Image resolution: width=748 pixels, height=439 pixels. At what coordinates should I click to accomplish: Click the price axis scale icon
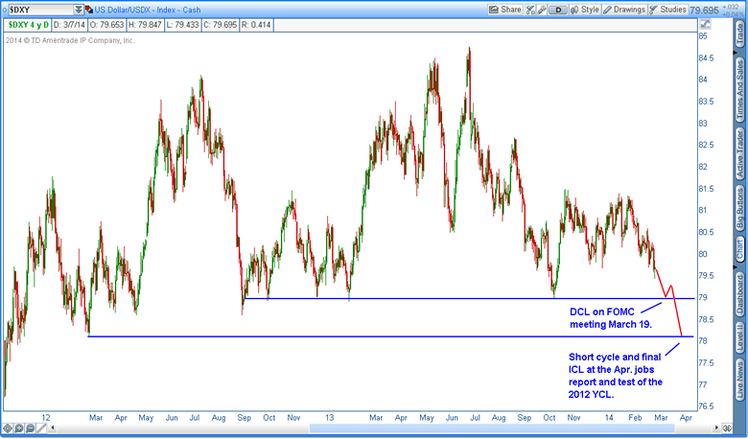coord(705,23)
